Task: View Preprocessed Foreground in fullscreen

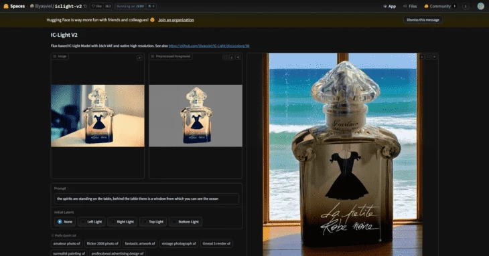Action: tap(225, 57)
